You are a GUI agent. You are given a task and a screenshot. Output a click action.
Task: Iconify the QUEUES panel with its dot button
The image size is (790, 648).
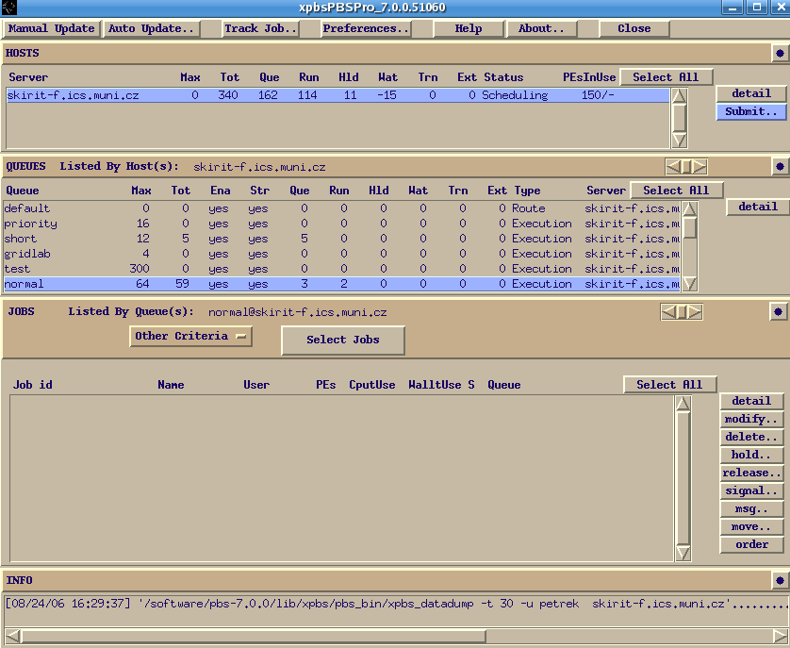click(x=780, y=166)
